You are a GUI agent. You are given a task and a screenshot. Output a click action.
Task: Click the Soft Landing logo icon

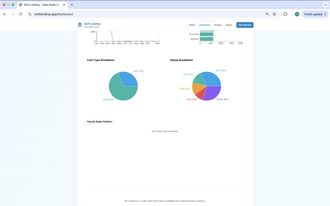click(79, 25)
